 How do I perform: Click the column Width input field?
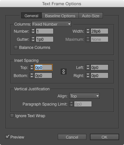click(x=99, y=31)
